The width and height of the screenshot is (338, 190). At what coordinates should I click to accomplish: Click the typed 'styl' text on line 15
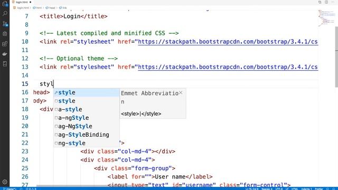[x=46, y=84]
